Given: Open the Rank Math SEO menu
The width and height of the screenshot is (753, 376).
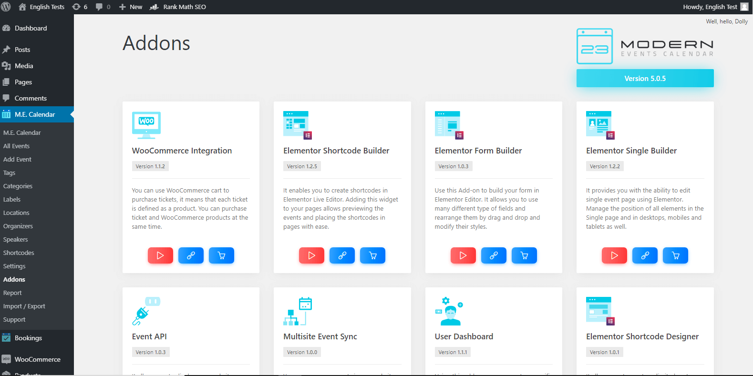Looking at the screenshot, I should point(178,7).
